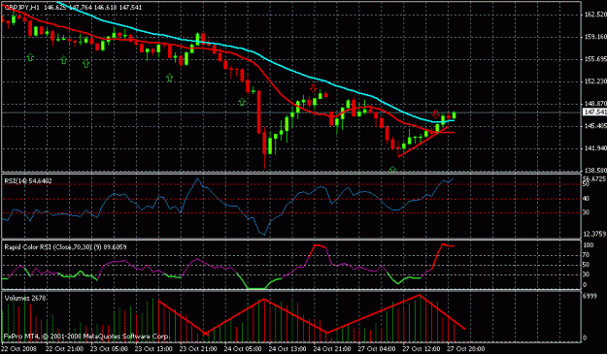Select red down arrow beside the 147.541 price line

point(436,113)
